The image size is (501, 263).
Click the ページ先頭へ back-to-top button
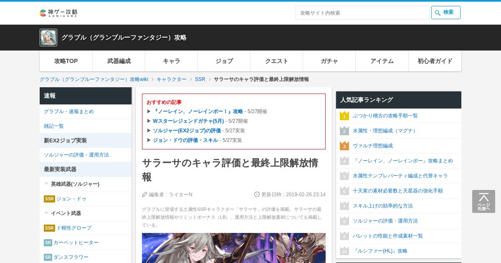(x=483, y=202)
